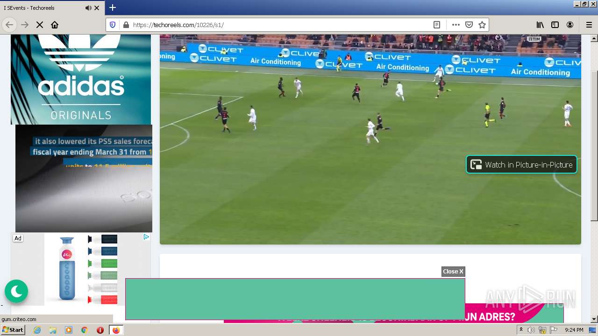The image size is (598, 336).
Task: Open network status tray icon
Action: click(542, 330)
